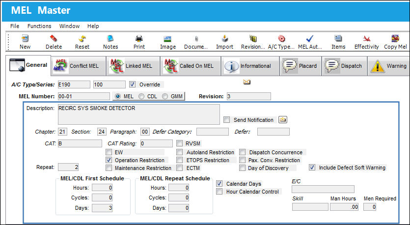
Task: Enable the Hour Calendar Control checkbox
Action: tap(219, 192)
